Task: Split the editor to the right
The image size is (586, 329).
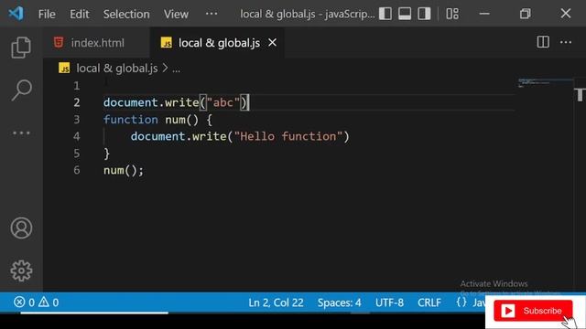Action: click(543, 42)
